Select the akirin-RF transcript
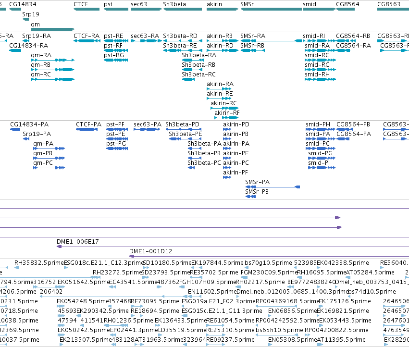The height and width of the screenshot is (347, 409). tap(226, 118)
